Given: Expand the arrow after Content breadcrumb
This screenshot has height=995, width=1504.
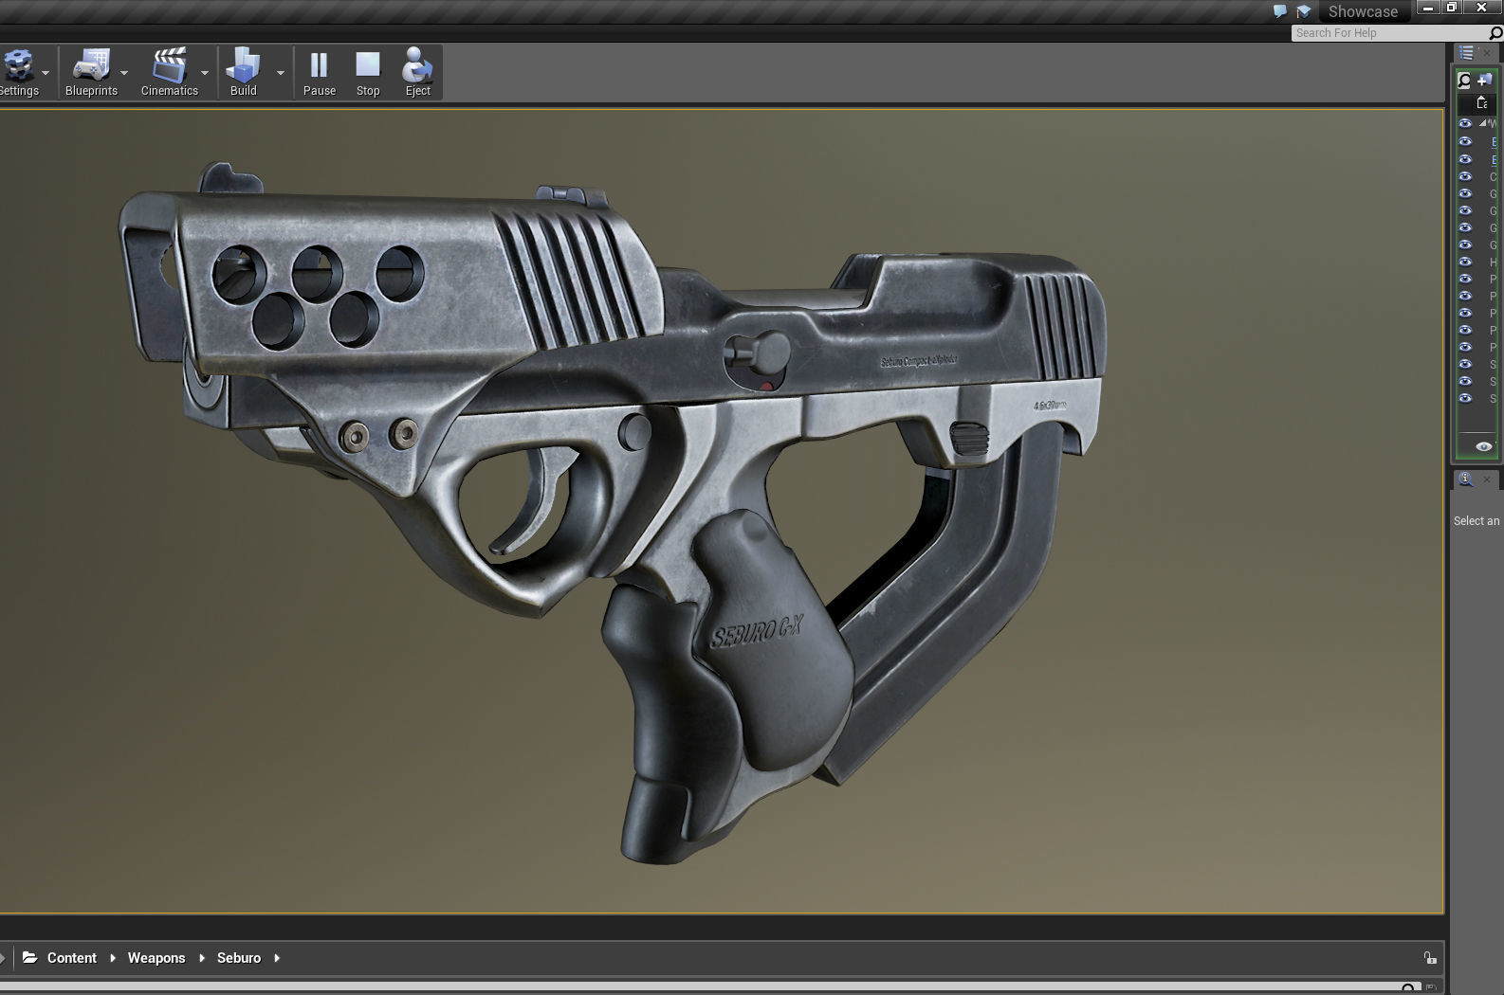Looking at the screenshot, I should [113, 958].
